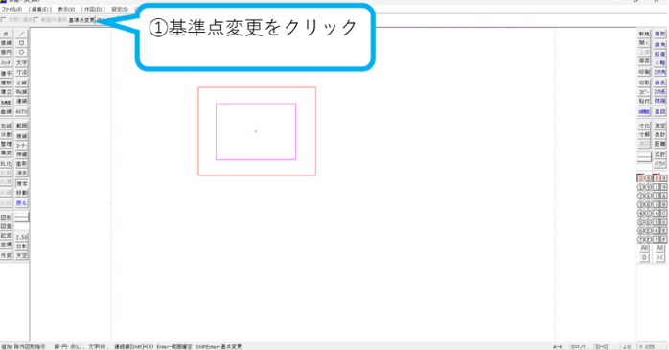Toggle the 範囲外選択 checkbox
The width and height of the screenshot is (669, 350).
(36, 20)
